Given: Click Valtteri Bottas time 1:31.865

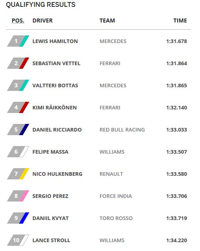Looking at the screenshot, I should click(177, 86).
